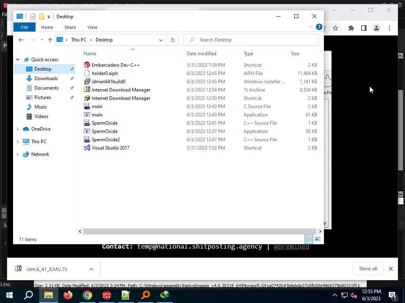The height and width of the screenshot is (303, 405).
Task: Open the notification center icon
Action: pyautogui.click(x=392, y=295)
